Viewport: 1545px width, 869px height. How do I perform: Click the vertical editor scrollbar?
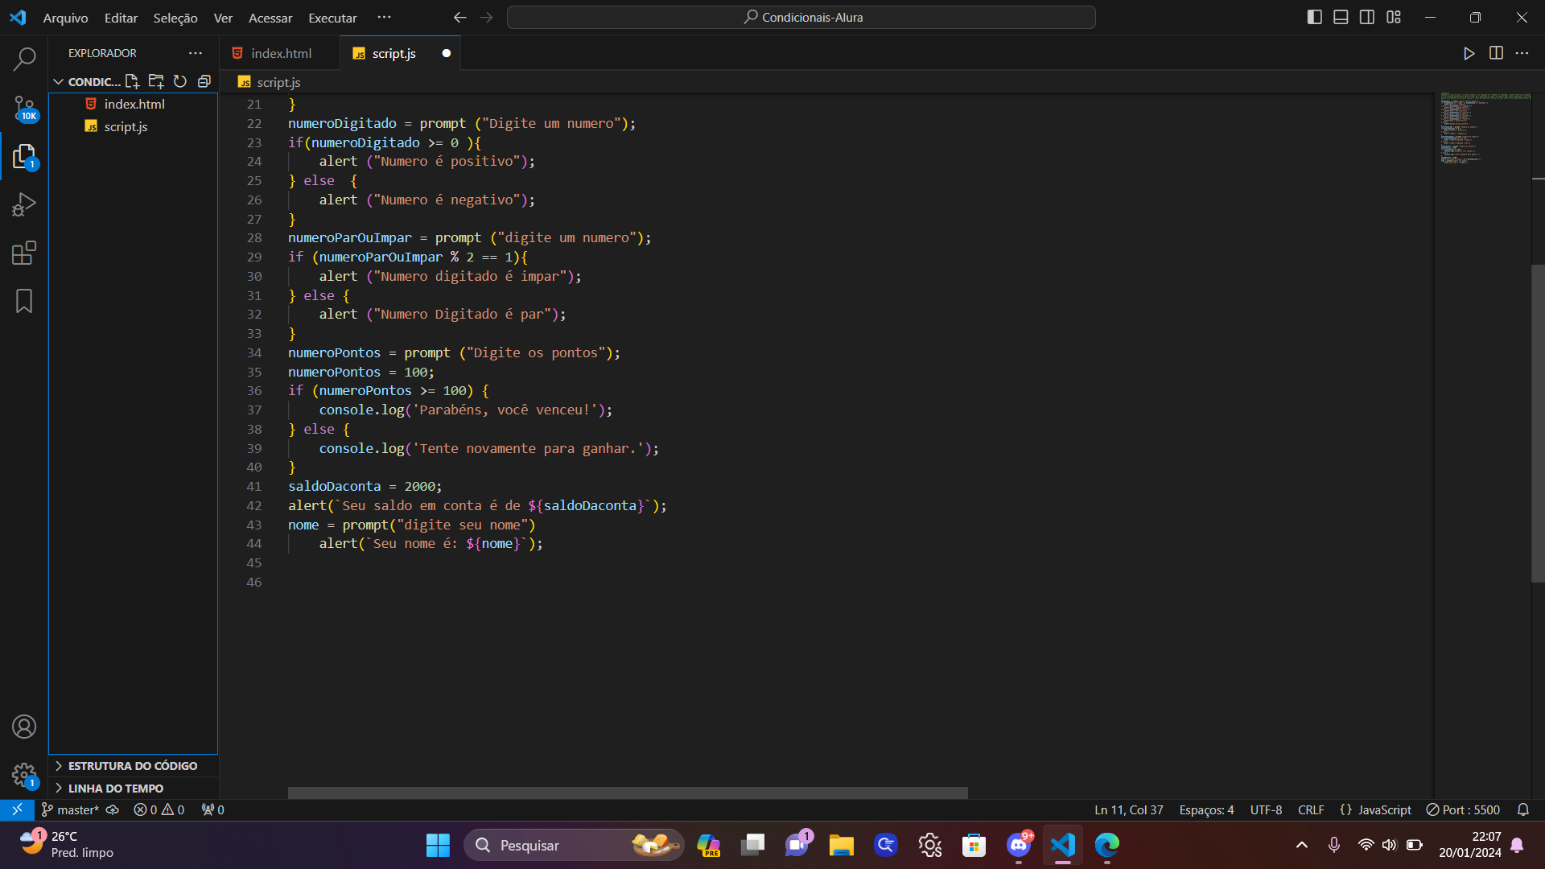tap(1538, 422)
